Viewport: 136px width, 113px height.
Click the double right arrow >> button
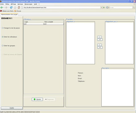click(100, 47)
